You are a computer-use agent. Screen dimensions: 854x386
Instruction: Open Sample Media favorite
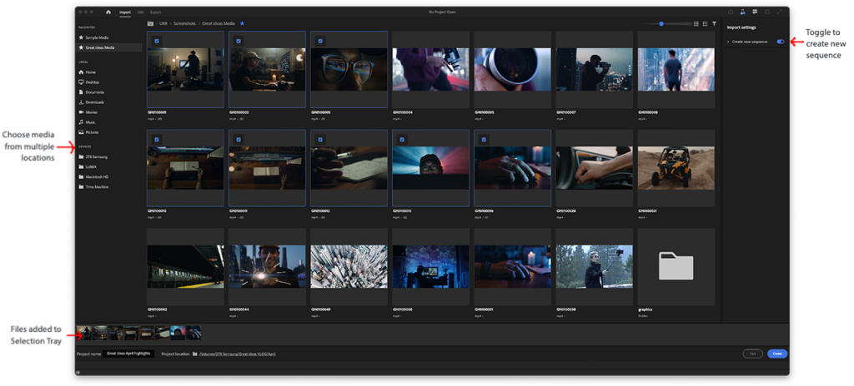coord(93,37)
